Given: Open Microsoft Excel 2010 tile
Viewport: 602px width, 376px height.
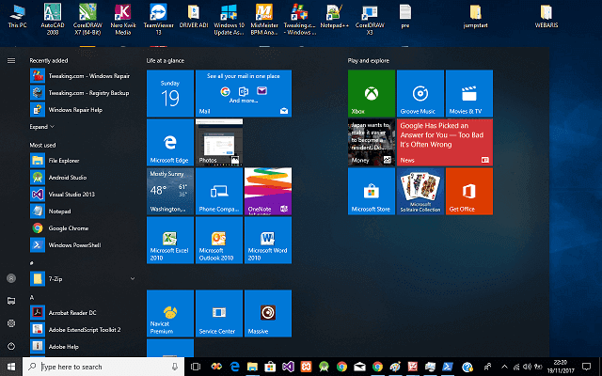Looking at the screenshot, I should tap(170, 241).
